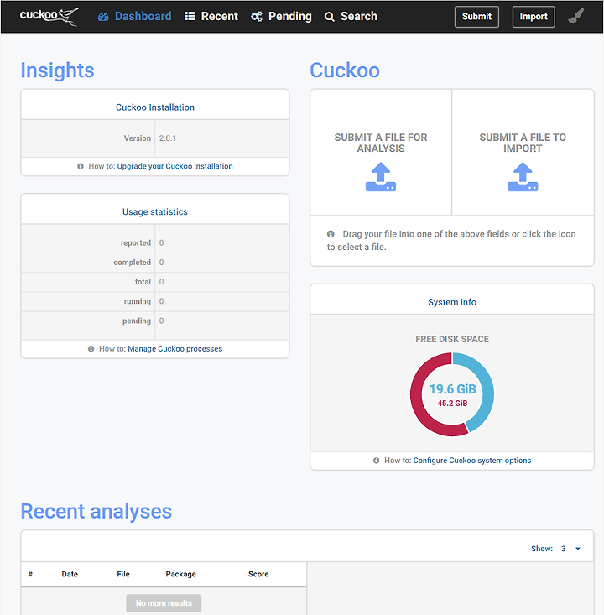
Task: Click the No more results button
Action: click(164, 603)
